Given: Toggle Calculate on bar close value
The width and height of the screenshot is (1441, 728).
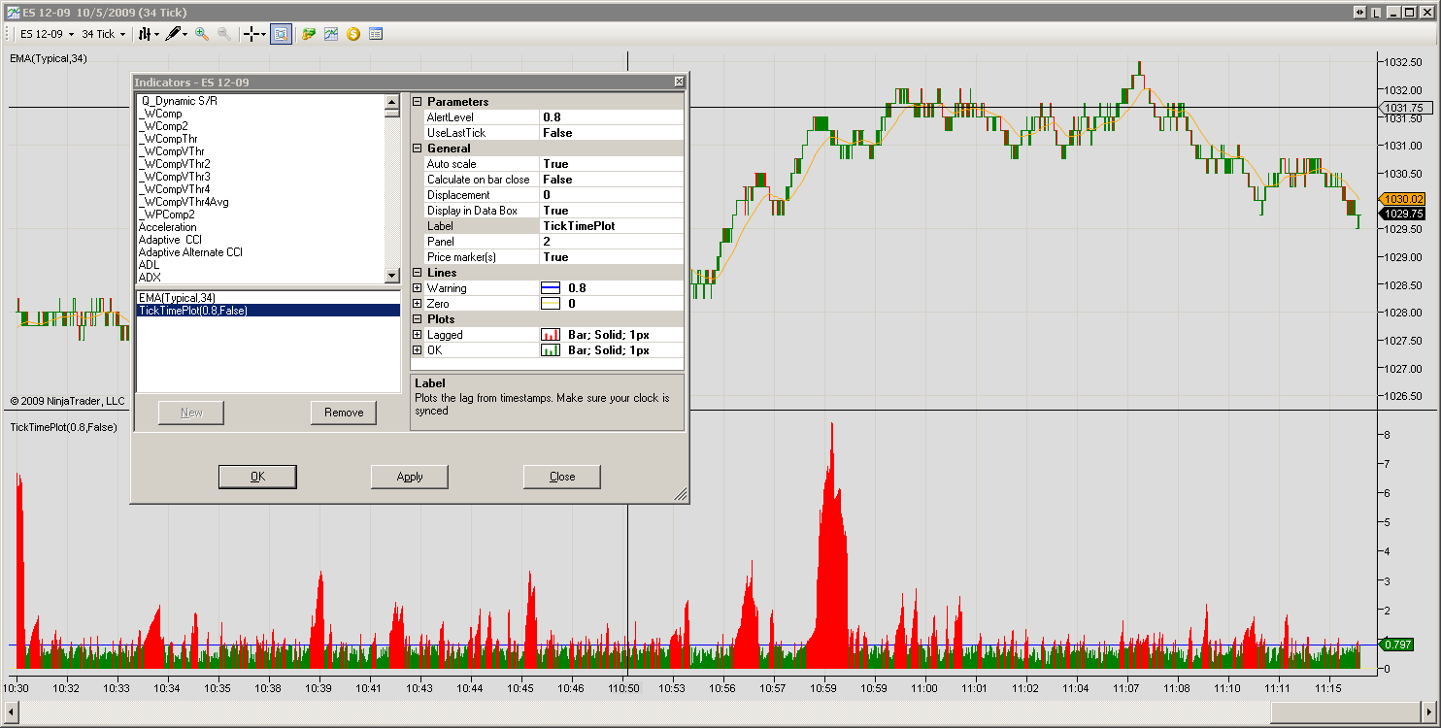Looking at the screenshot, I should 612,180.
